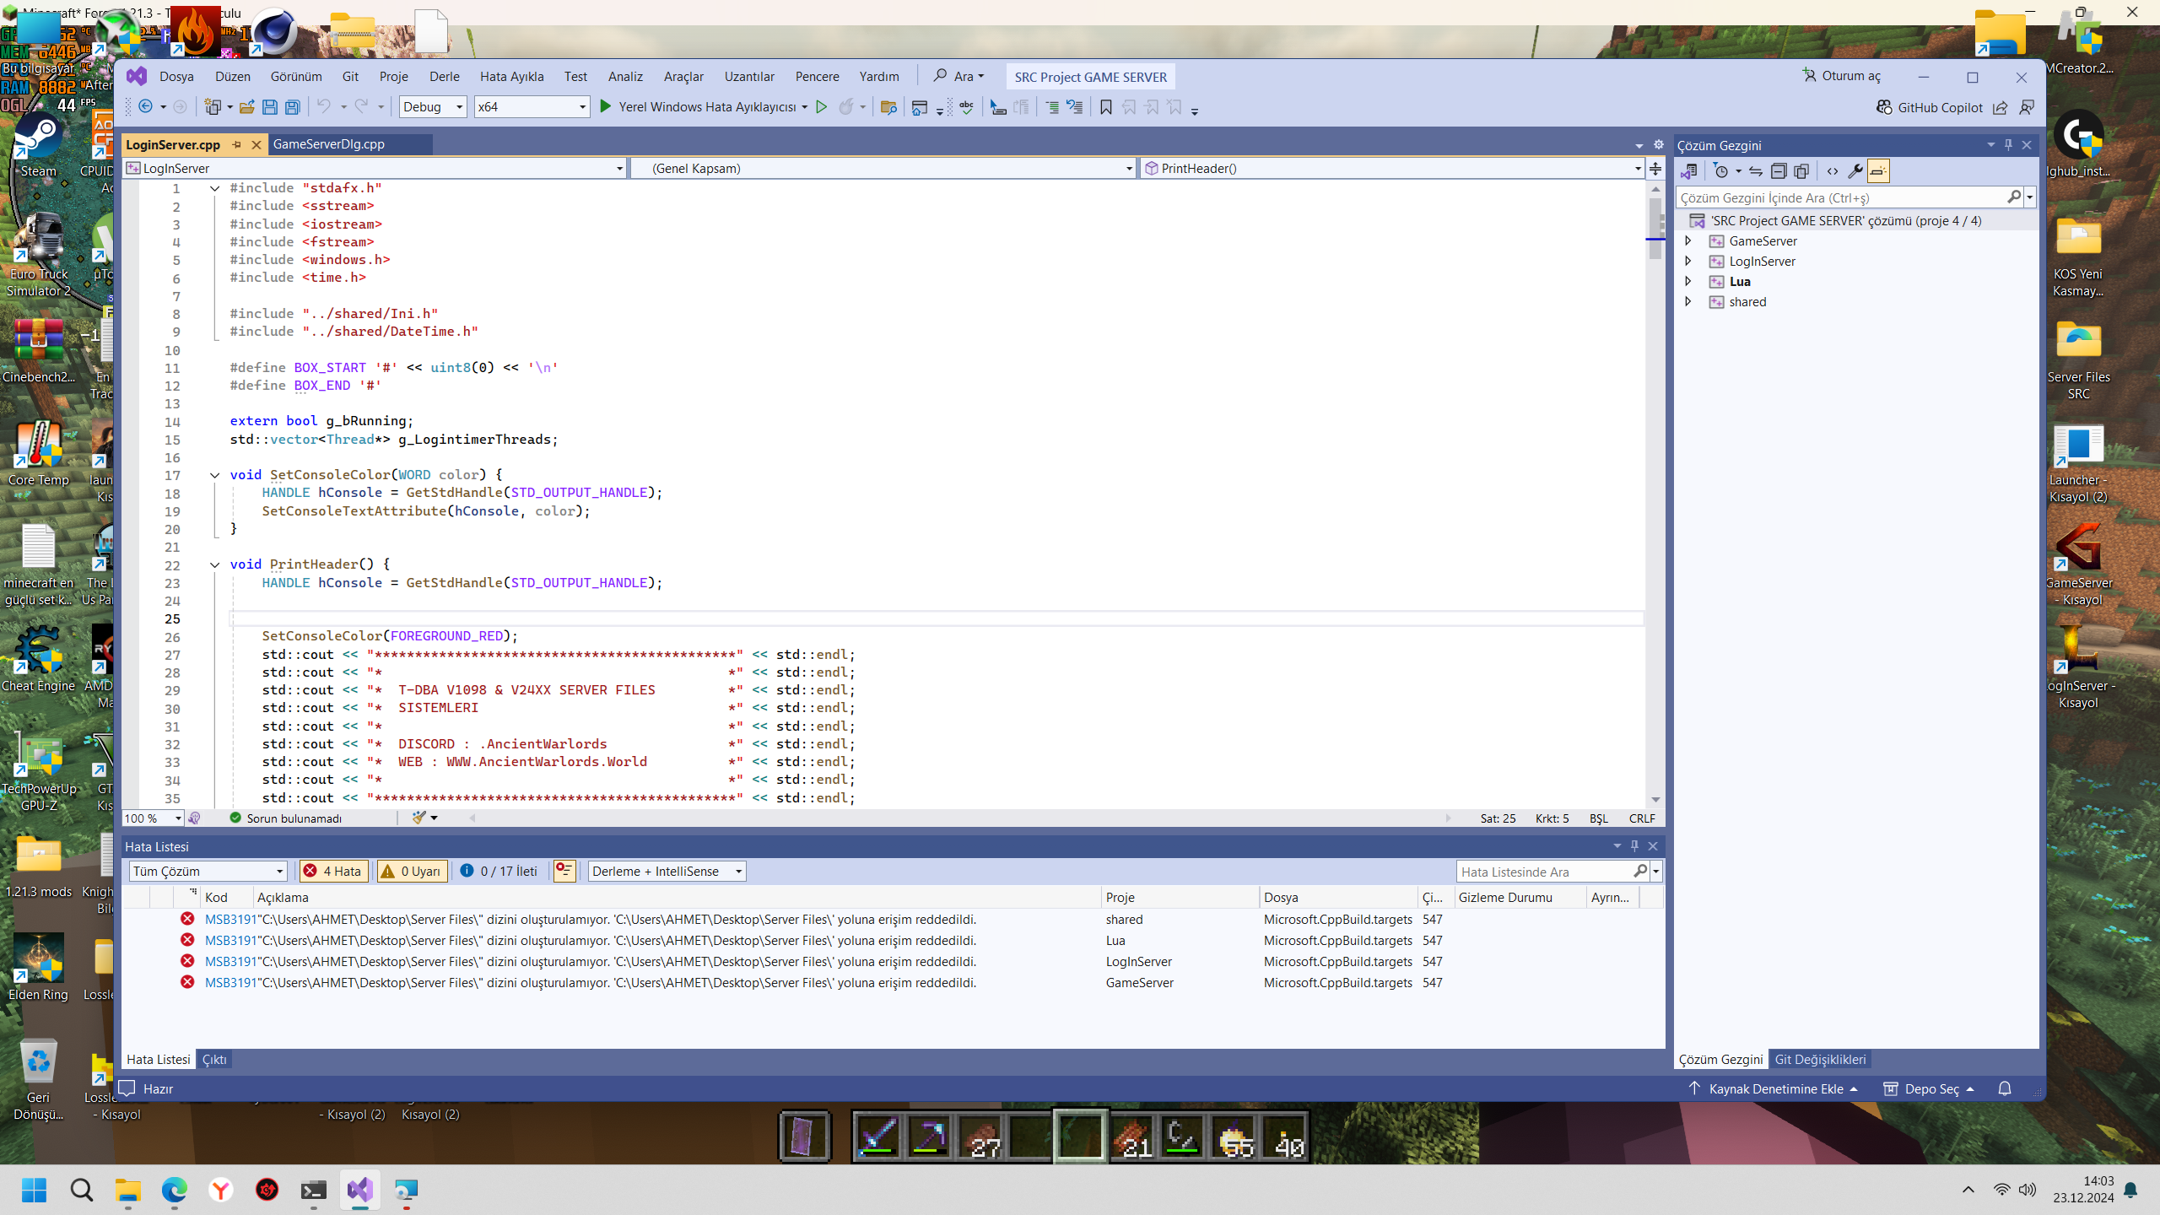Toggle error list build-filter icon button
This screenshot has height=1215, width=2160.
[564, 871]
